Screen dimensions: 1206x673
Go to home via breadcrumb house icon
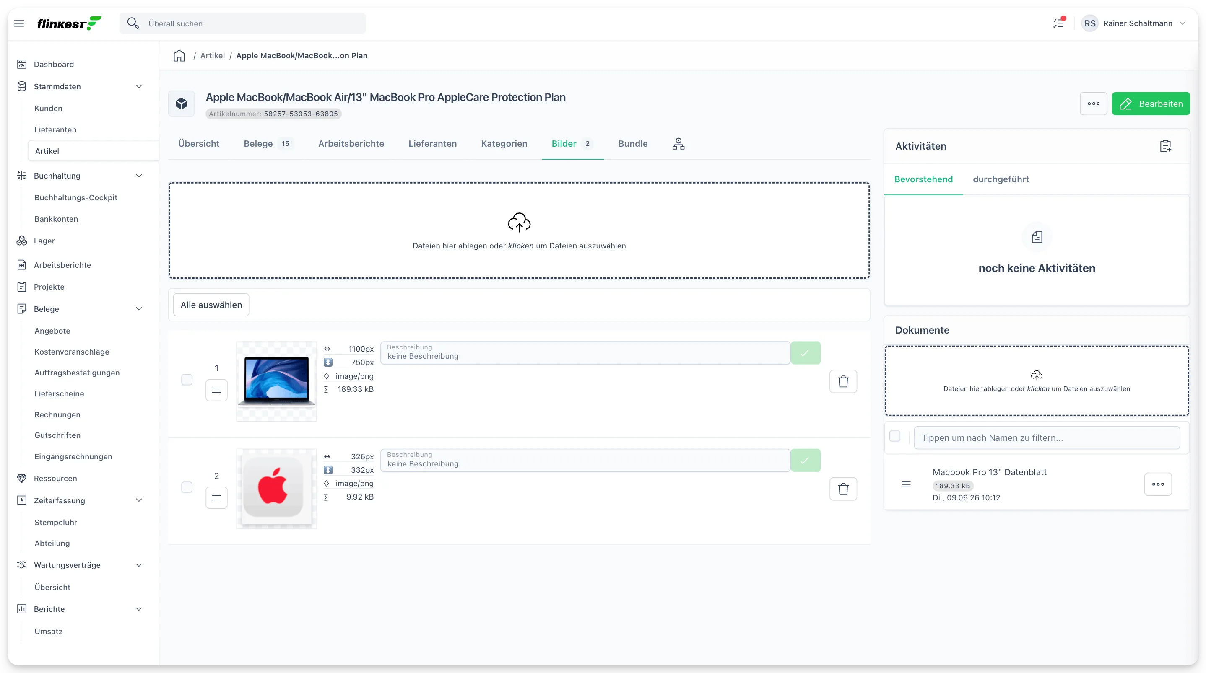tap(179, 56)
